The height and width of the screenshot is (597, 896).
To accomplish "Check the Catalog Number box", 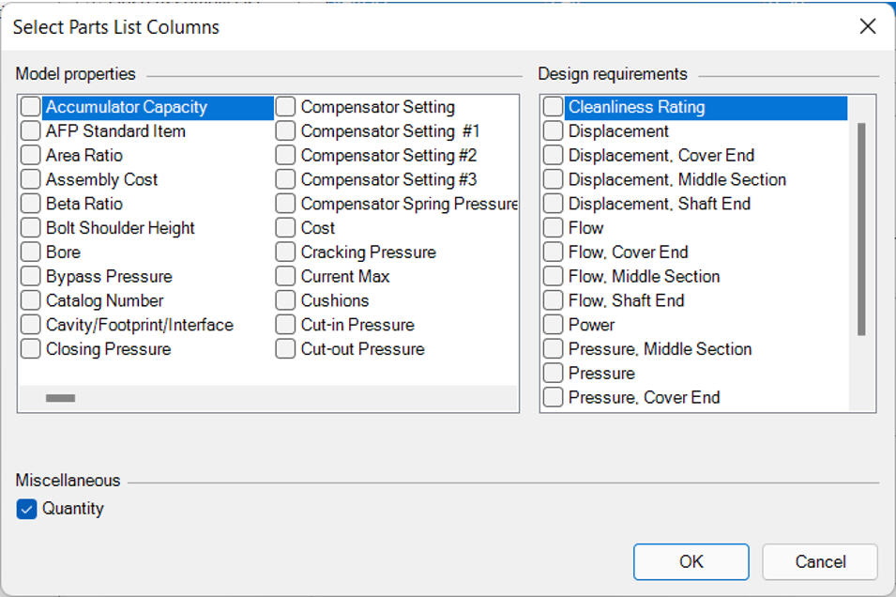I will tap(31, 300).
